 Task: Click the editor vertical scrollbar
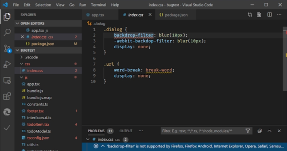285,59
